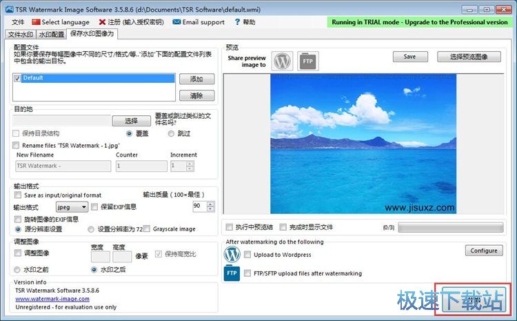Toggle the 保留EXIF信息 checkbox
Viewport: 517px width, 321px height.
point(94,206)
